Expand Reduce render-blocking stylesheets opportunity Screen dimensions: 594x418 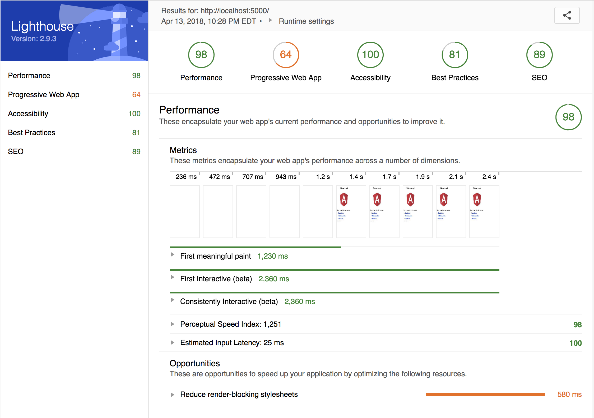click(173, 395)
